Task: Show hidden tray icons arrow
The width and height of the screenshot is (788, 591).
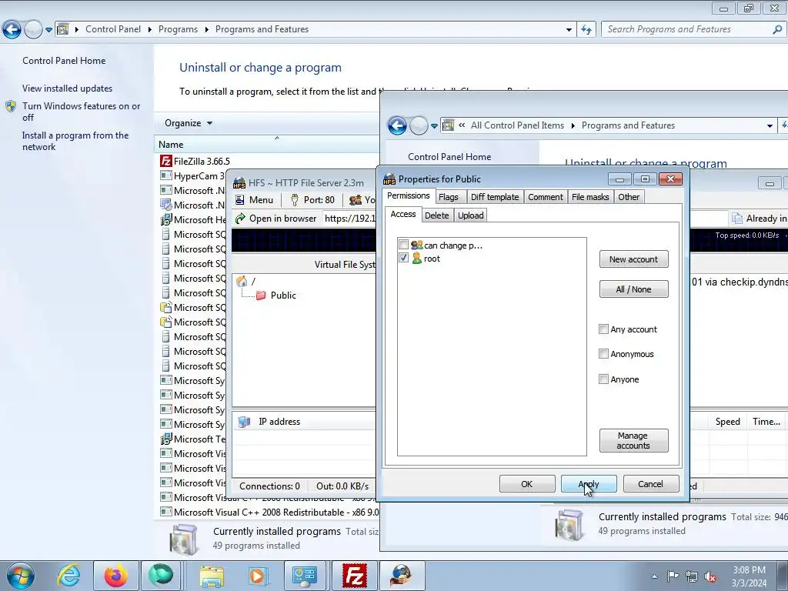Action: (x=654, y=577)
